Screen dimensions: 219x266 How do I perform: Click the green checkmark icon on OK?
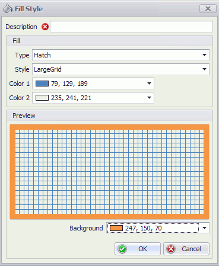point(122,249)
